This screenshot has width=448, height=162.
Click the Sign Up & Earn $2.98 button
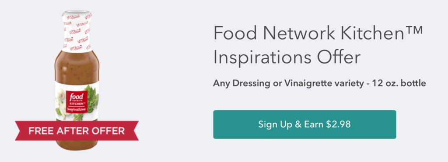(x=304, y=125)
